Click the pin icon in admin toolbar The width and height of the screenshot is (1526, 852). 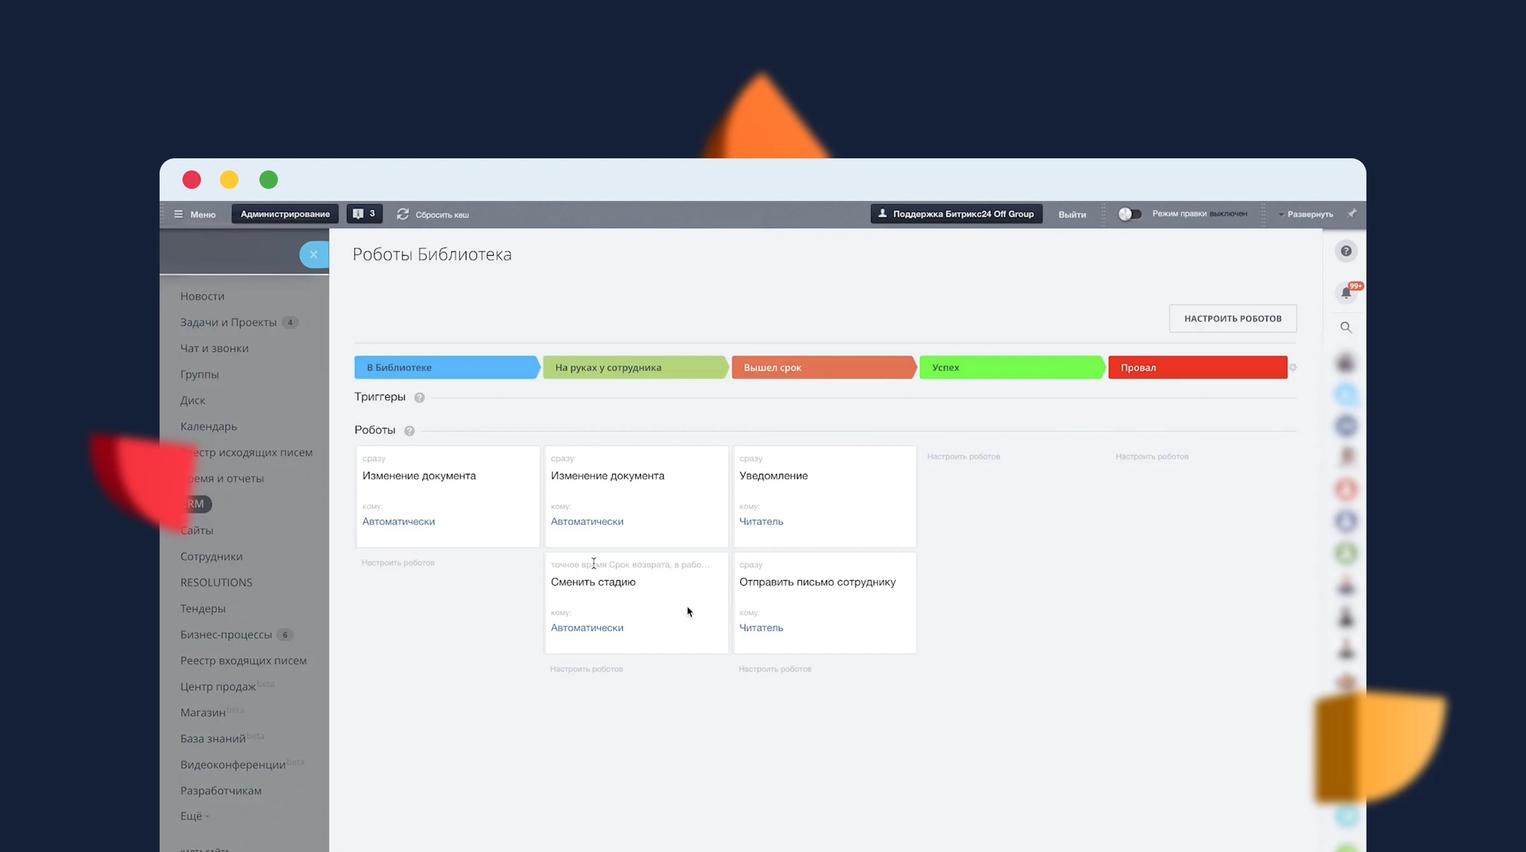[1352, 214]
